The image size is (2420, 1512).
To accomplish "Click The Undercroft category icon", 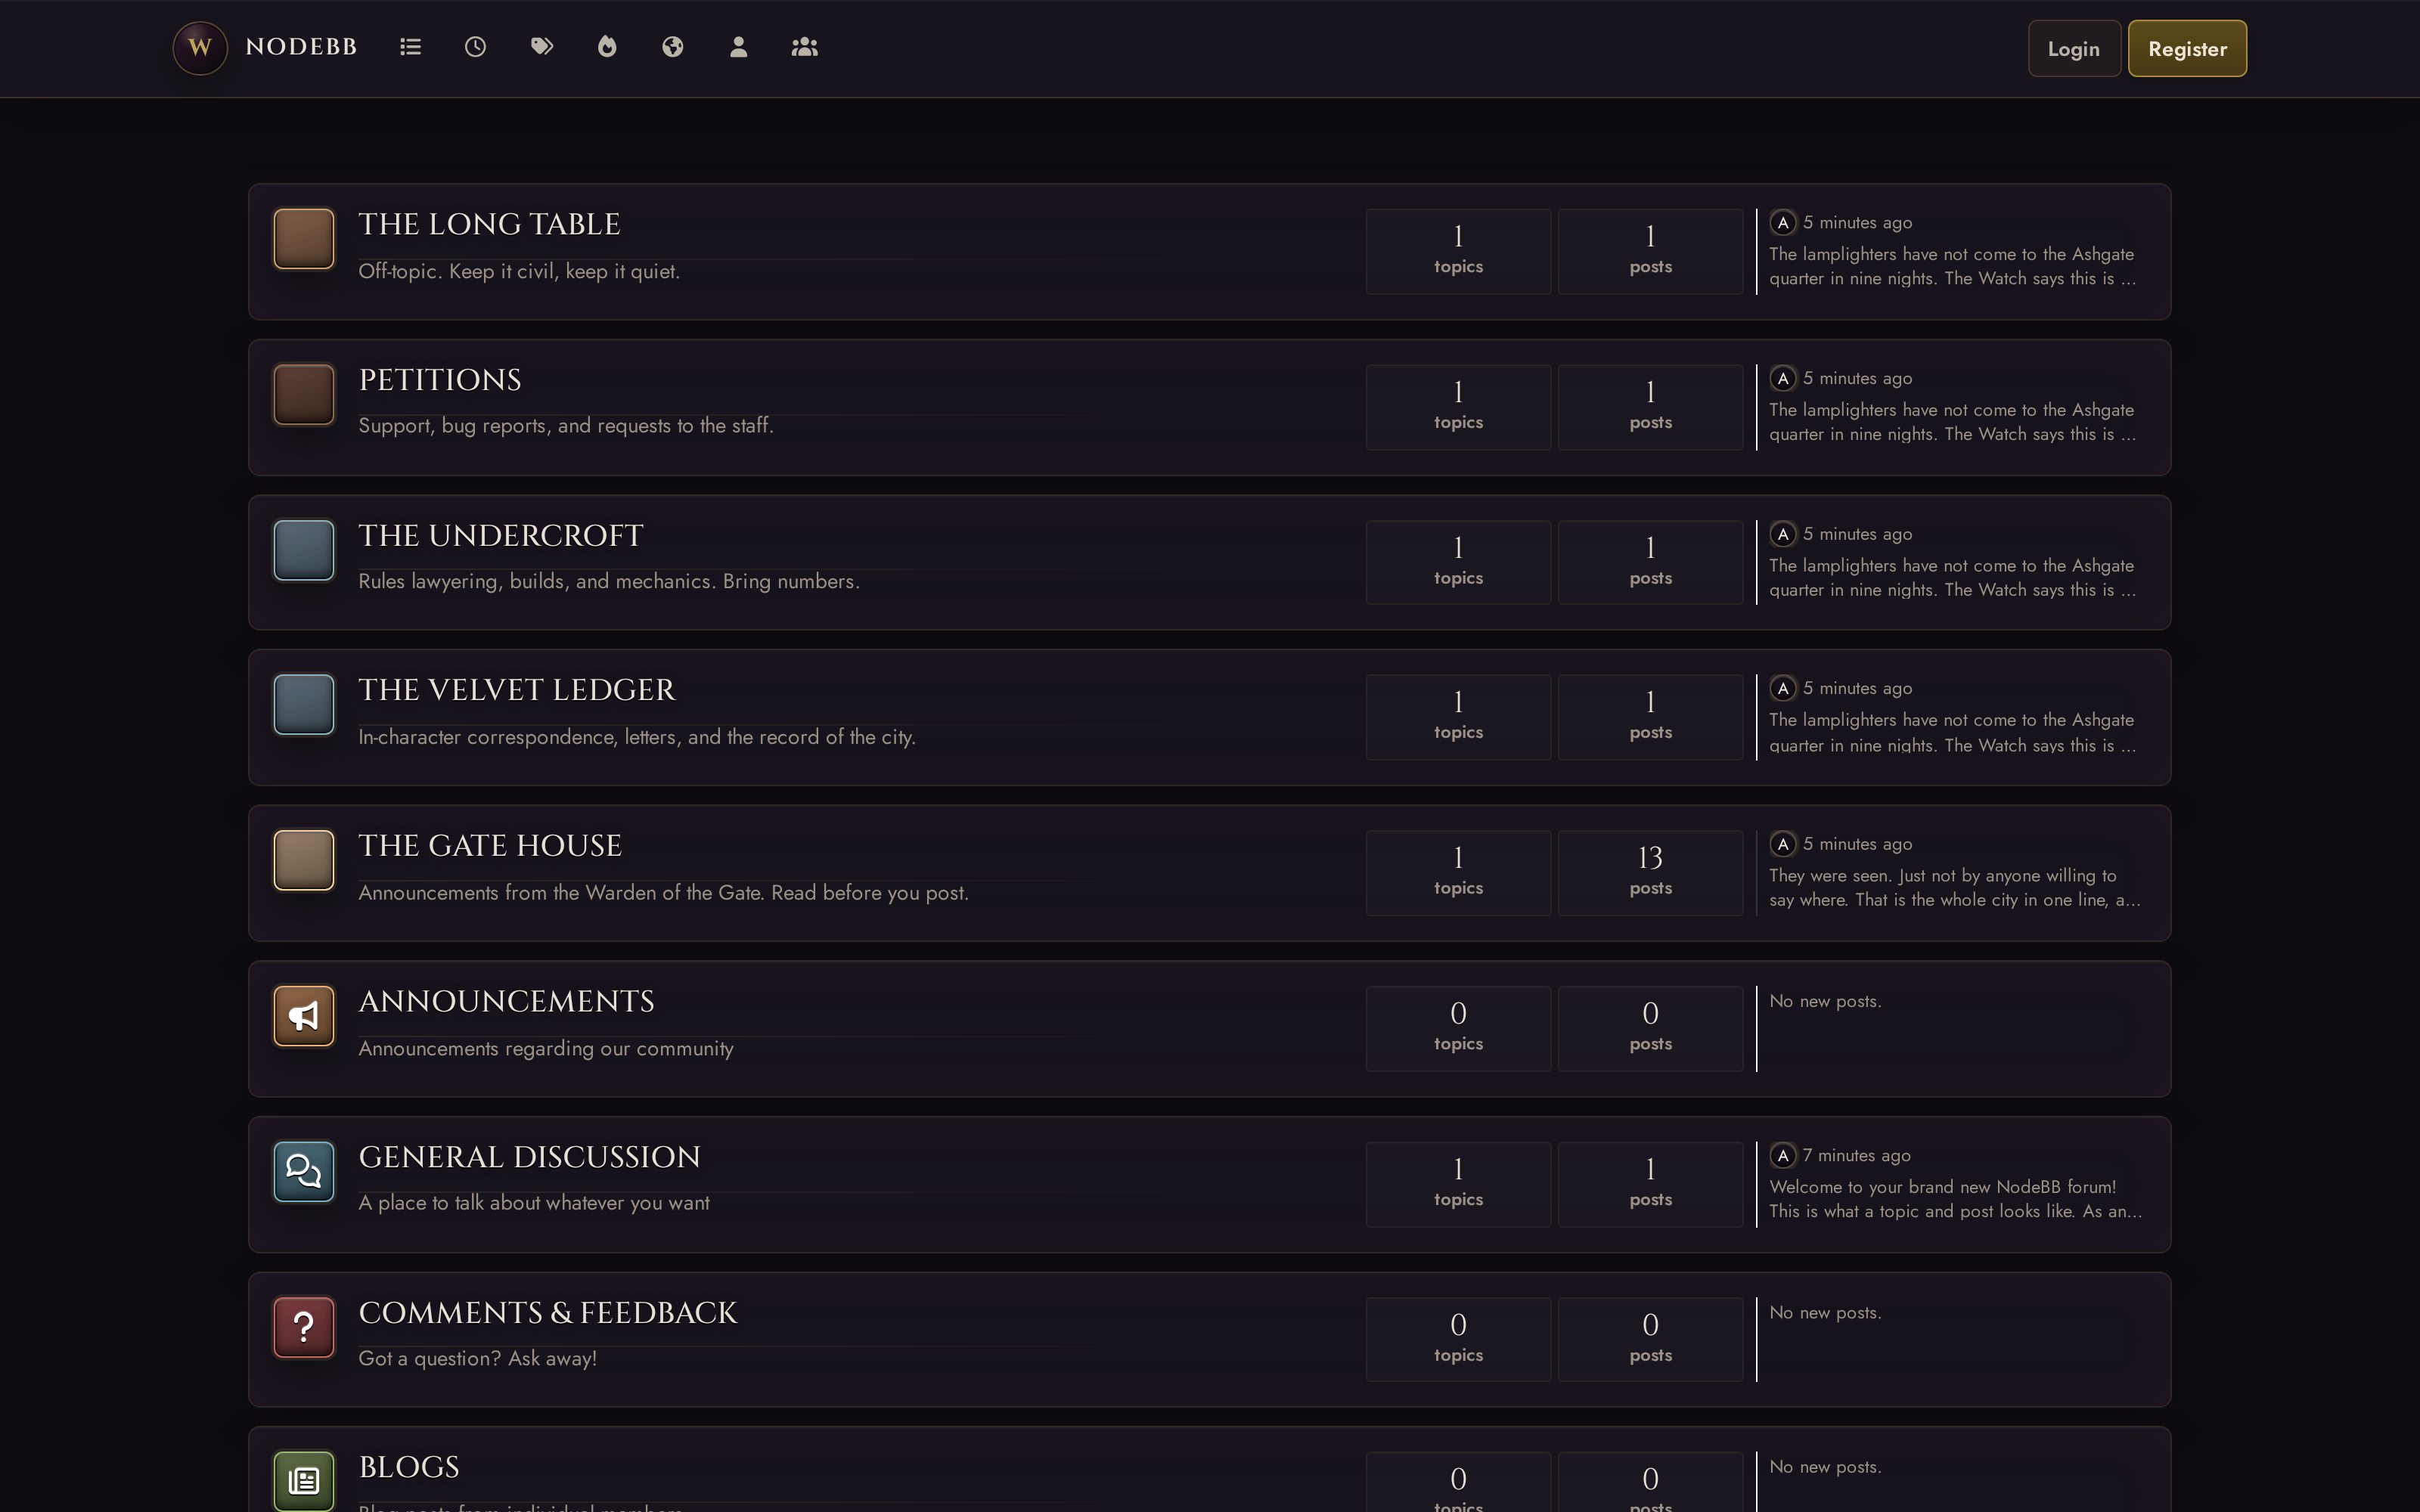I will (x=304, y=550).
